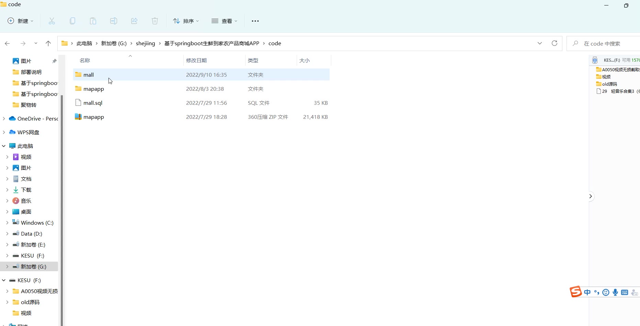Select 下载 in the navigation tree
The image size is (640, 326).
(x=26, y=190)
